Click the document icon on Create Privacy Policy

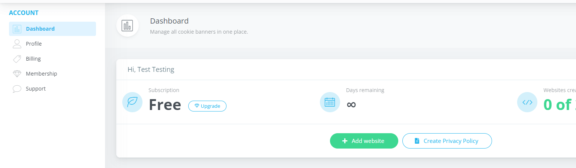(x=417, y=141)
